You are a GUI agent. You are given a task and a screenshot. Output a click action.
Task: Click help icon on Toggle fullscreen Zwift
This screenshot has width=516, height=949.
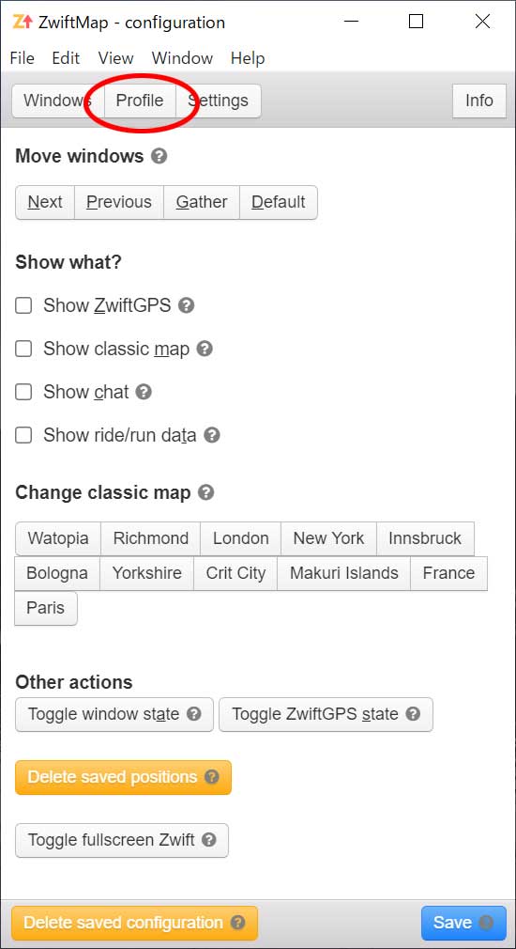pos(208,840)
